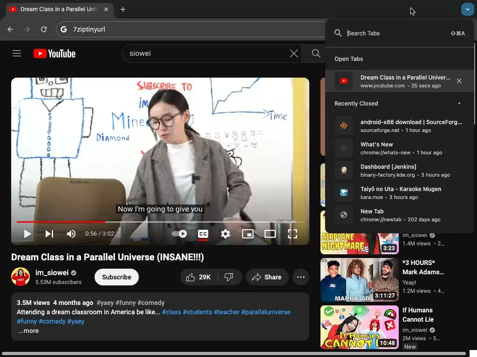
Task: Seek on the red video progress bar
Action: point(61,222)
